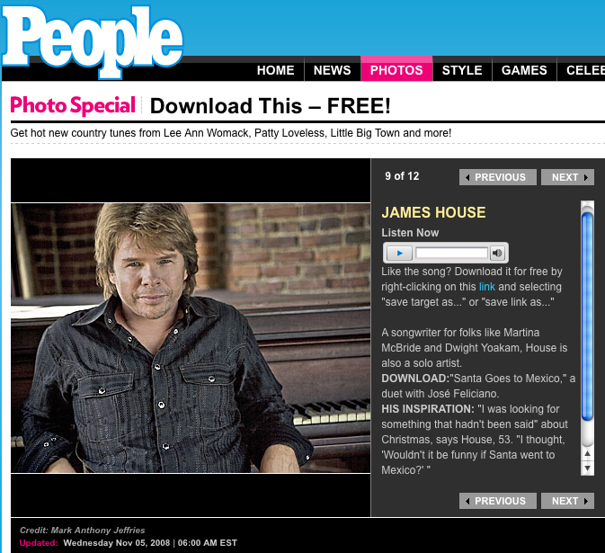Click the blue caption scrollbar thumb
Image resolution: width=605 pixels, height=553 pixels.
pos(587,316)
